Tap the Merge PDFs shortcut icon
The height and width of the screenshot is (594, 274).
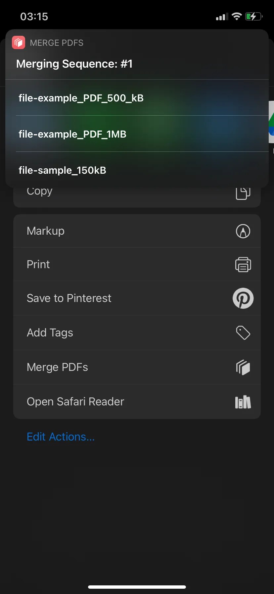(x=18, y=42)
